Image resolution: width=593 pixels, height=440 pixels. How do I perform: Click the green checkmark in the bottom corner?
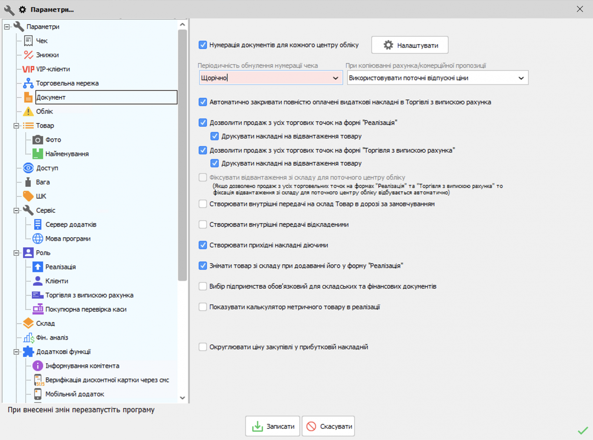tap(583, 430)
